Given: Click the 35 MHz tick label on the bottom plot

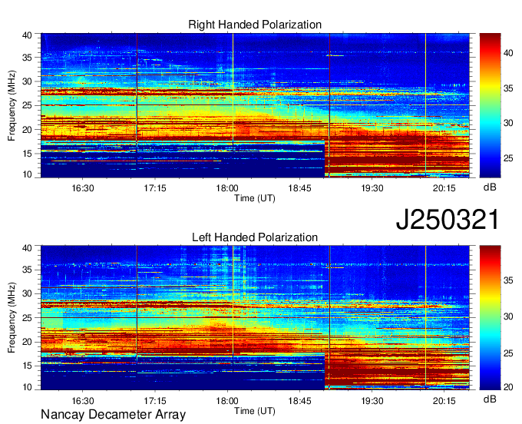Looking at the screenshot, I should pyautogui.click(x=27, y=270).
